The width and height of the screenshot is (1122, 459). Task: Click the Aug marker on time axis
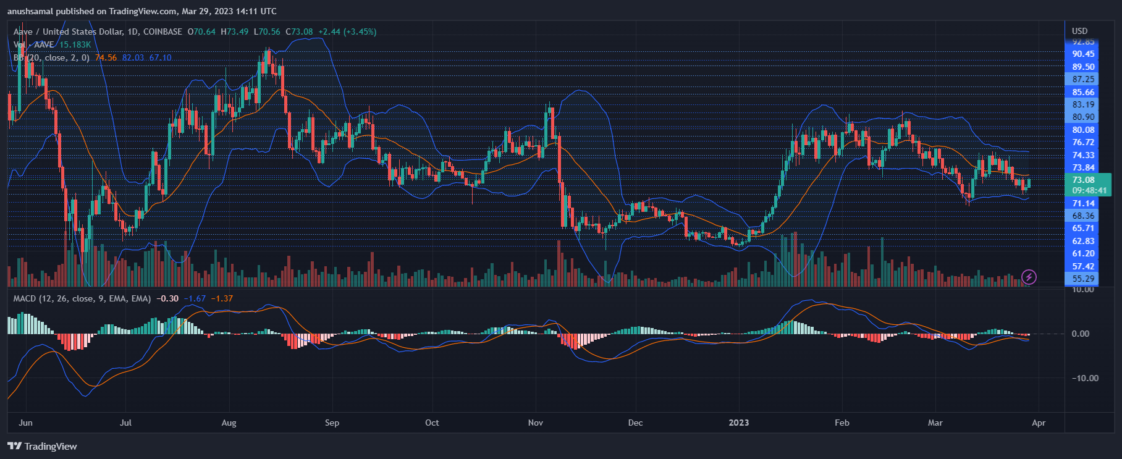tap(229, 423)
